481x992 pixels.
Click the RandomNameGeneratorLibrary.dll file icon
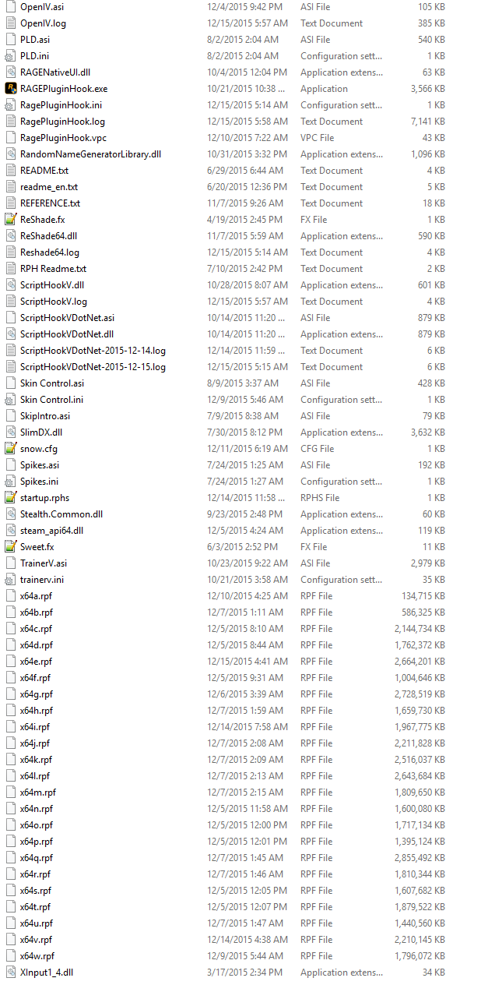pyautogui.click(x=11, y=154)
